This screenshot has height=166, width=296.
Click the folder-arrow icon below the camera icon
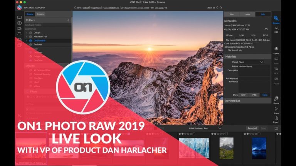19,28
